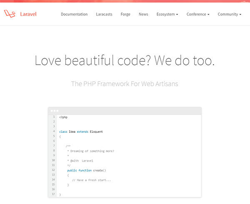Click the third dot in code window titlebar
Viewport: 250px width, 204px height.
[57, 111]
